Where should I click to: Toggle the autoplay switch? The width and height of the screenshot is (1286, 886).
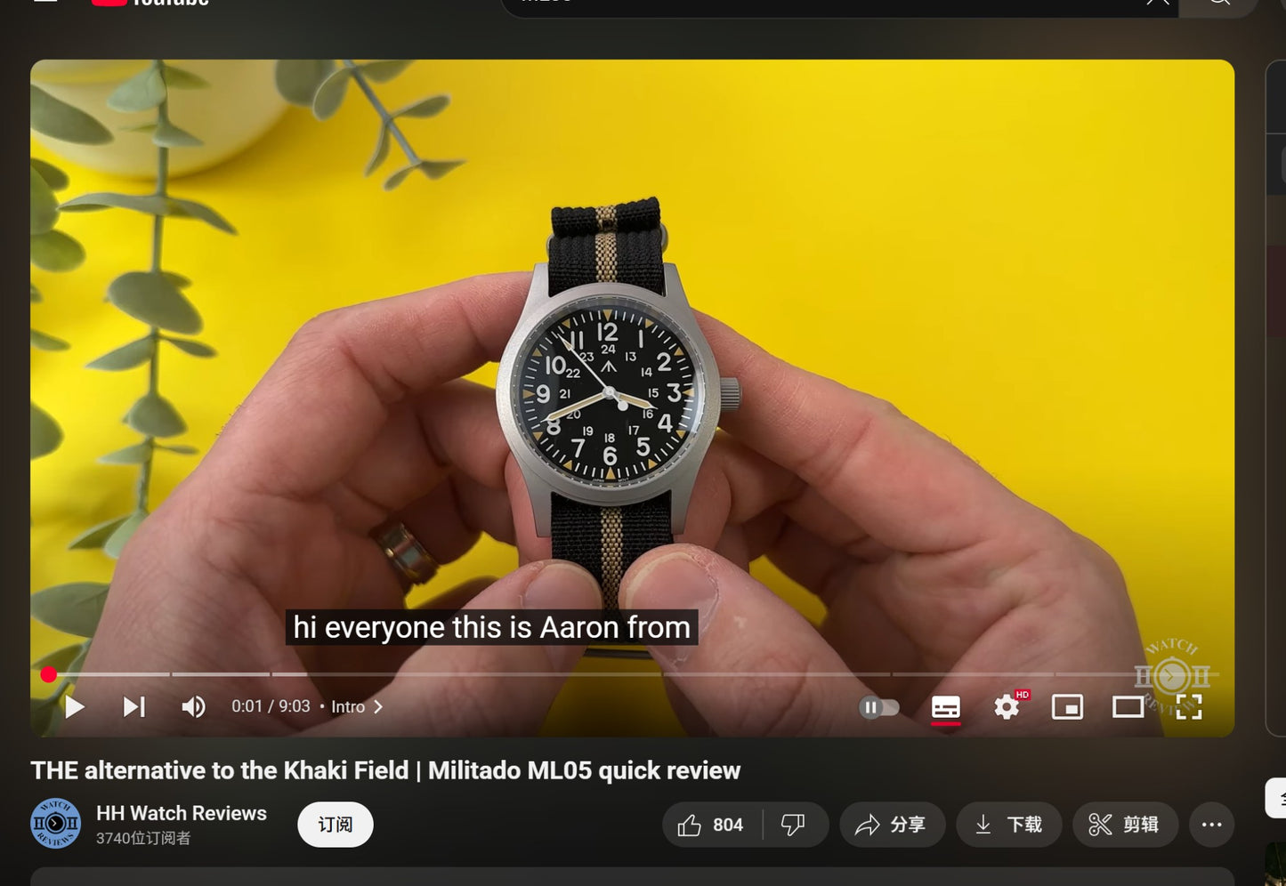pos(878,707)
